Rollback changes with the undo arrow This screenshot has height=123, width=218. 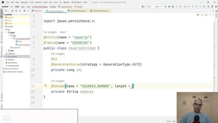(204, 6)
